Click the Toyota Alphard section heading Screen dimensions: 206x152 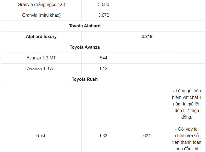(85, 26)
